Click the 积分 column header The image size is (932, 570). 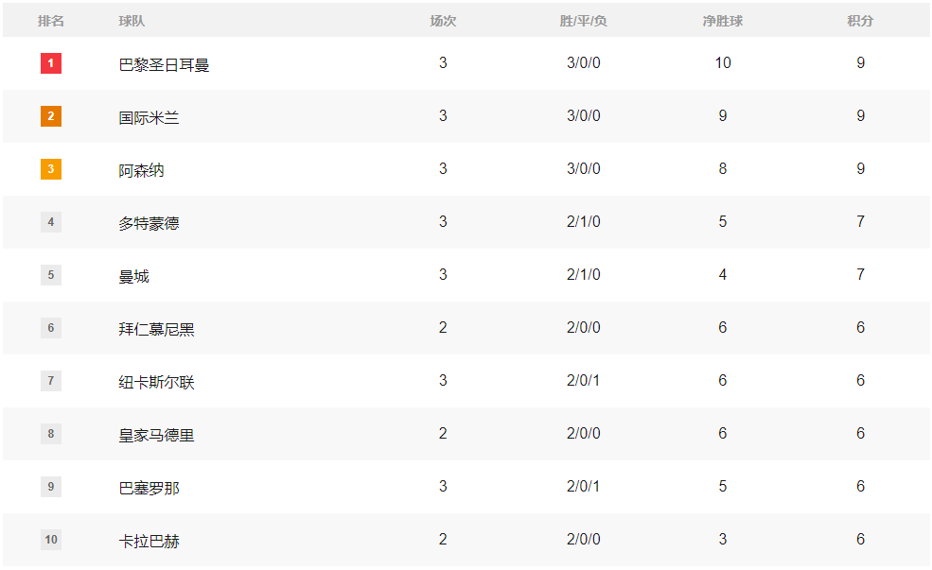860,21
